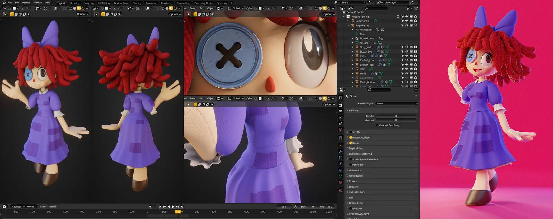Screen dimensions: 553x219
Task: Click the outliner filter funnel icon
Action: click(x=408, y=8)
